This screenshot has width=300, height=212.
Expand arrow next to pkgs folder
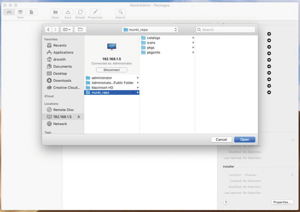pos(193,48)
